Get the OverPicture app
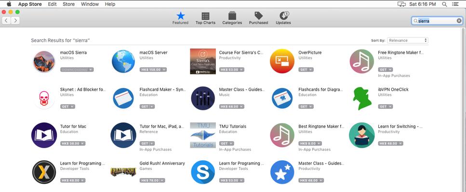 306,70
